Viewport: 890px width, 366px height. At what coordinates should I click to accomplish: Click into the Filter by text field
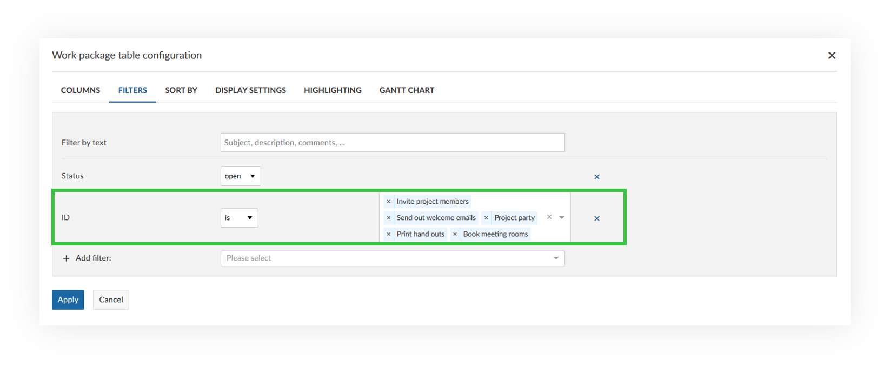pos(392,143)
